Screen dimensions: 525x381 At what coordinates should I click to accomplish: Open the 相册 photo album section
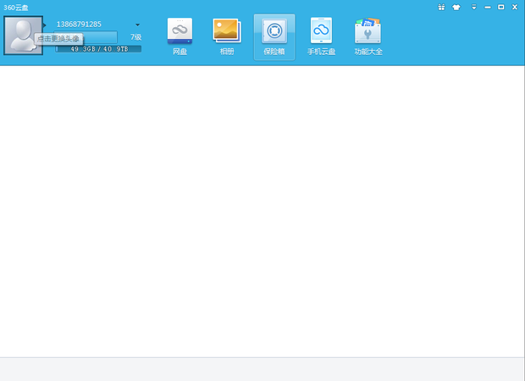click(x=227, y=37)
